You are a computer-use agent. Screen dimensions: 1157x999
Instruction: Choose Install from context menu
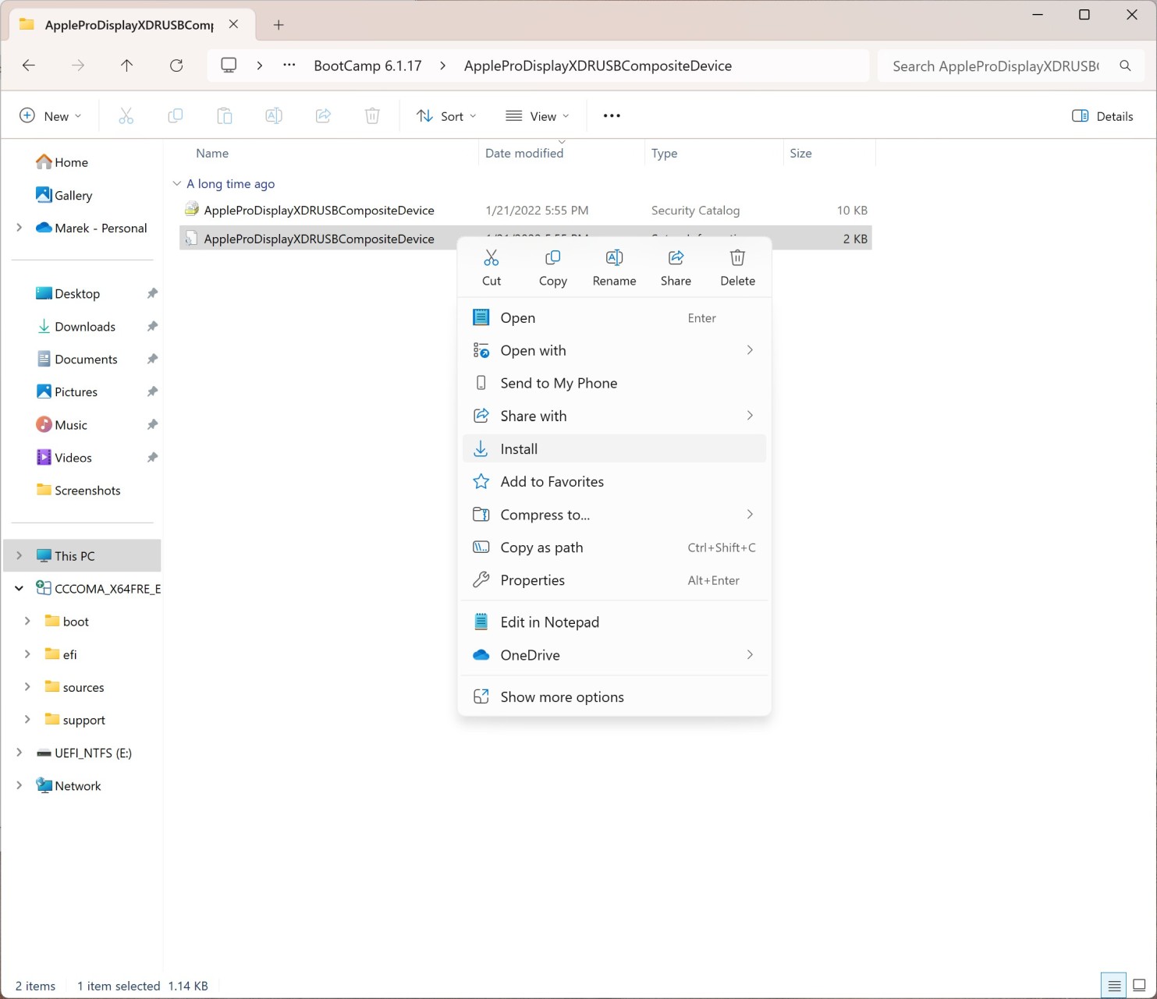click(614, 448)
